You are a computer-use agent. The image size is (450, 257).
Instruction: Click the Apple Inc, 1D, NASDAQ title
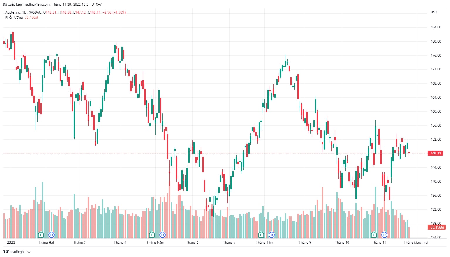(x=23, y=12)
